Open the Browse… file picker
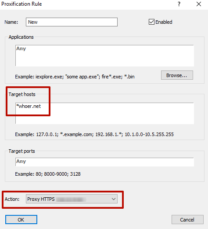The height and width of the screenshot is (229, 208). pyautogui.click(x=177, y=75)
